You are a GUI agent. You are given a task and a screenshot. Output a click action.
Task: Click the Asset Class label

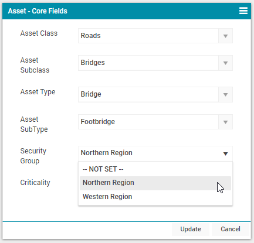pyautogui.click(x=39, y=33)
